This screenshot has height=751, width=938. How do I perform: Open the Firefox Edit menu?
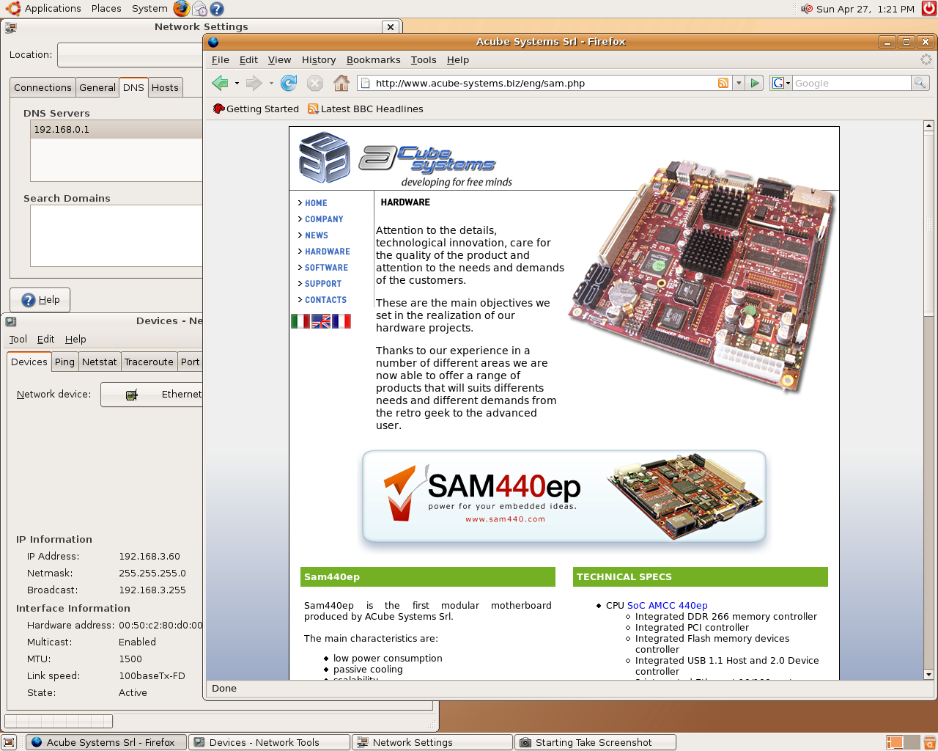(x=248, y=60)
